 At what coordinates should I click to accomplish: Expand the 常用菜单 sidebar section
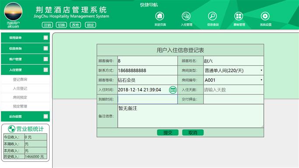[x=25, y=38]
